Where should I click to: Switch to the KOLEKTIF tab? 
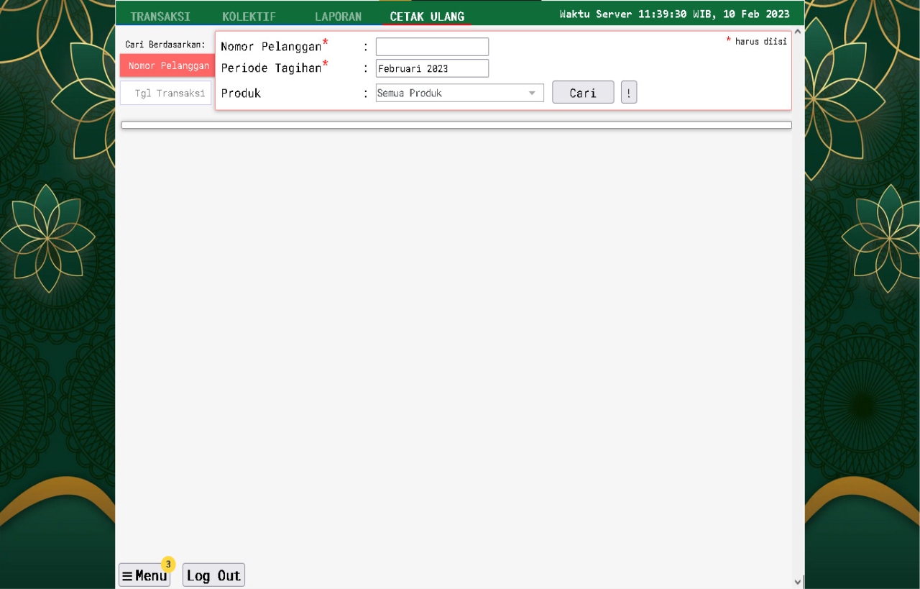point(249,16)
